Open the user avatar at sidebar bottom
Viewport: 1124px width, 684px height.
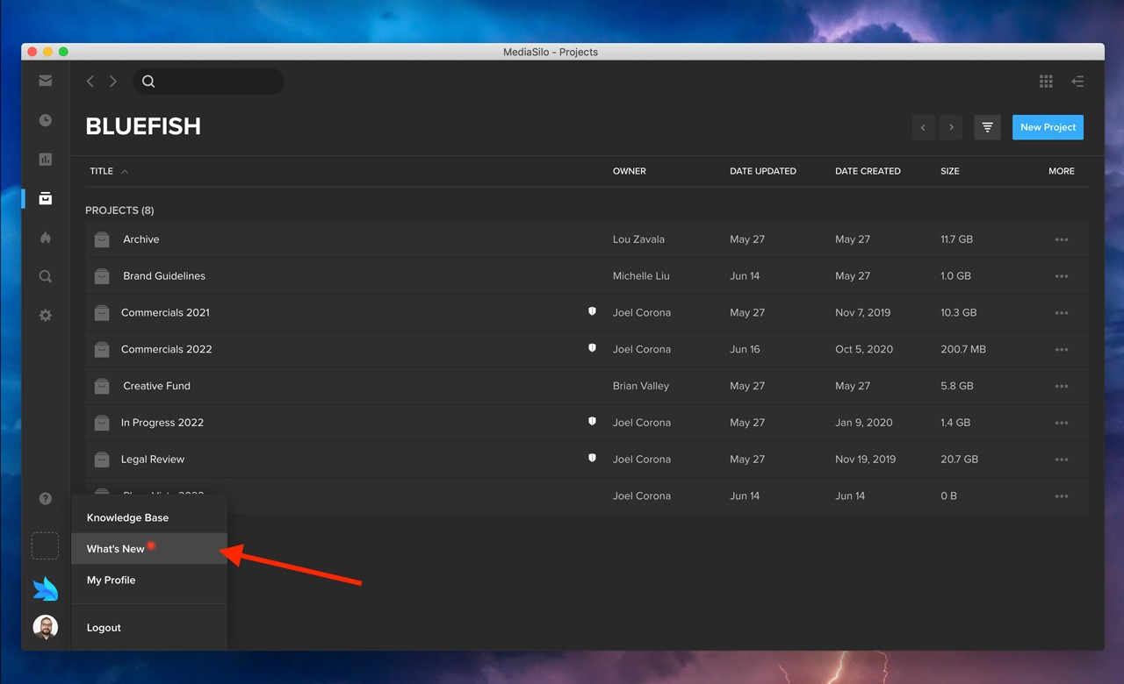coord(46,627)
